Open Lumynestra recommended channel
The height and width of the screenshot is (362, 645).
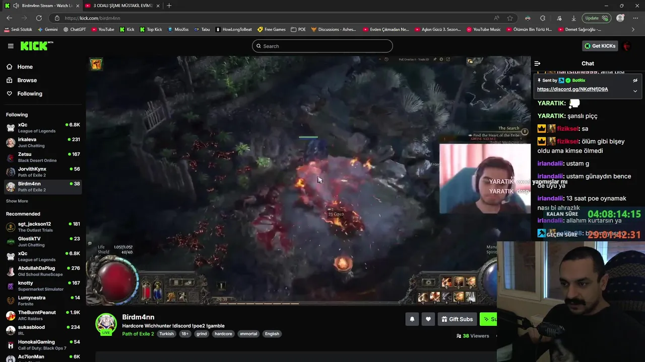[x=43, y=301]
